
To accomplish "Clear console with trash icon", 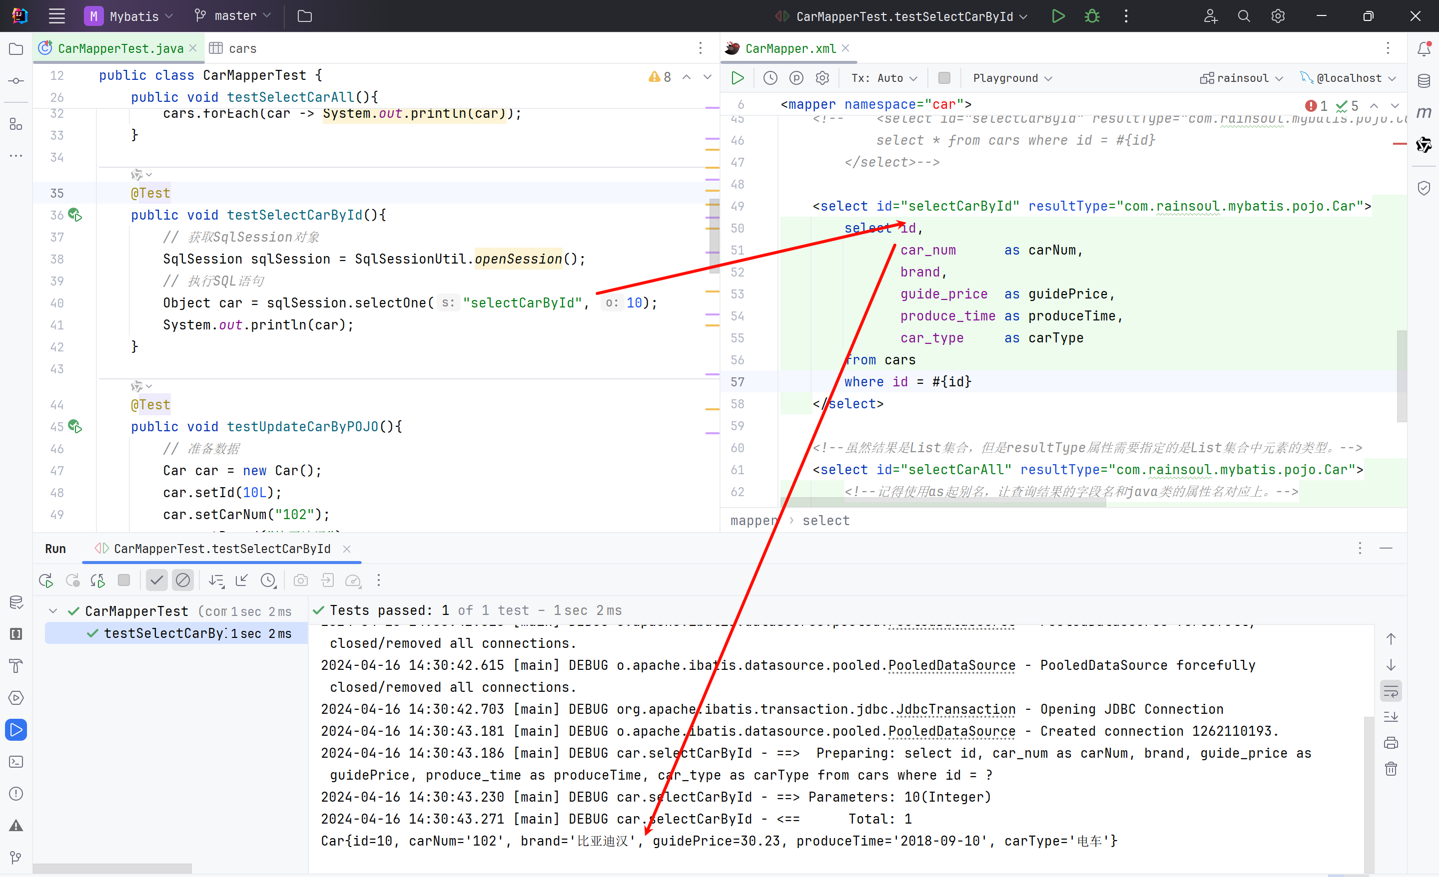I will tap(1391, 769).
